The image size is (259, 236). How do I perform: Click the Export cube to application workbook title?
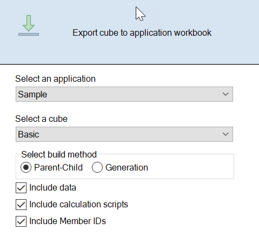[142, 33]
